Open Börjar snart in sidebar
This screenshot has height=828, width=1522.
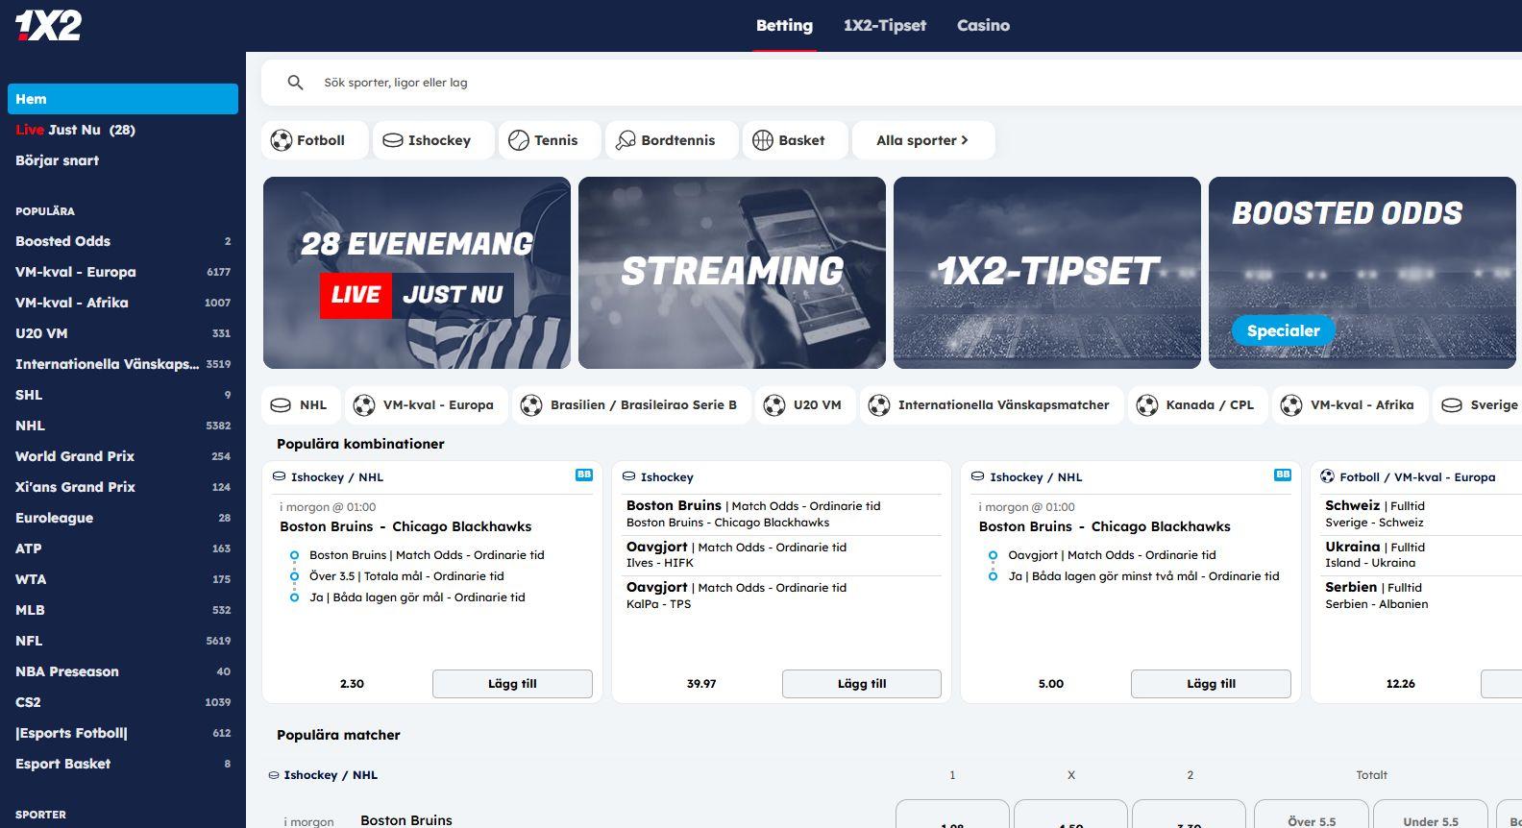123,160
